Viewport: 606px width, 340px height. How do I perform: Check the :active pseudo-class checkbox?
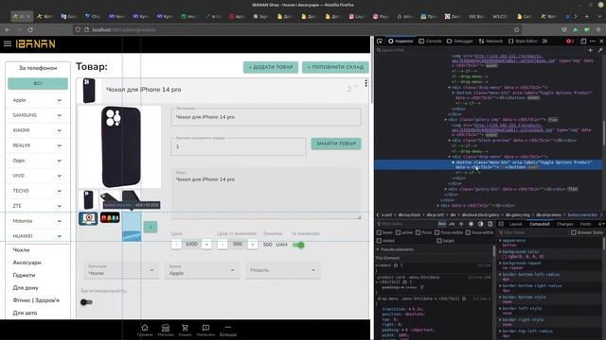(398, 232)
